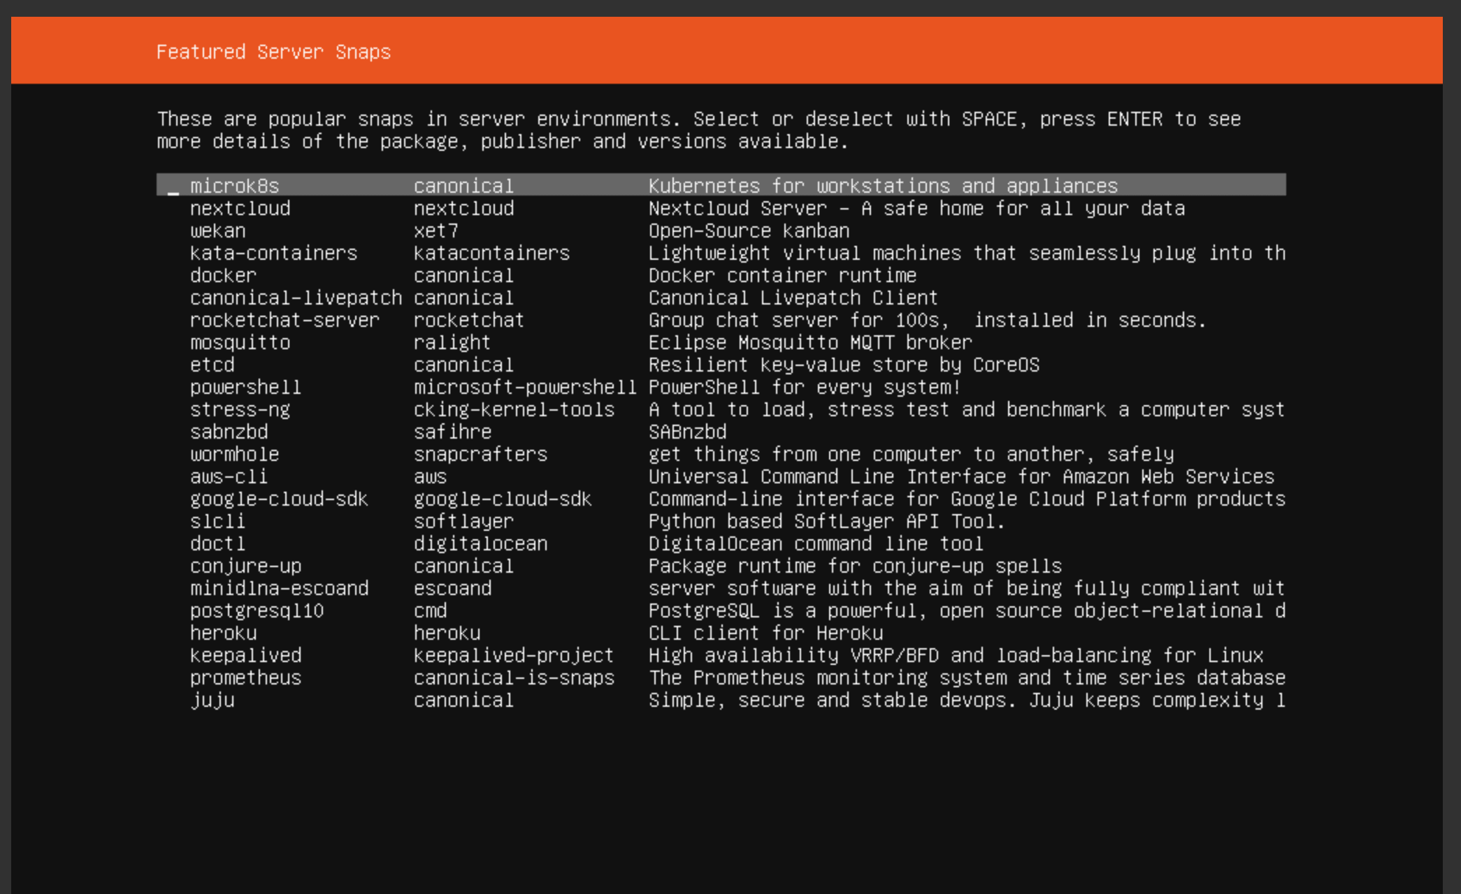Select the prometheus monitoring snap
The image size is (1461, 894).
tap(245, 677)
